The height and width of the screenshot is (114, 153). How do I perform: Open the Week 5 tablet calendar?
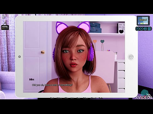pyautogui.click(x=143, y=21)
